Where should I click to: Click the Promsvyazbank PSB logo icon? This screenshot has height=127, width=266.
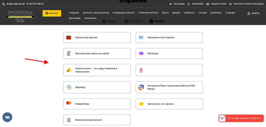tap(141, 87)
